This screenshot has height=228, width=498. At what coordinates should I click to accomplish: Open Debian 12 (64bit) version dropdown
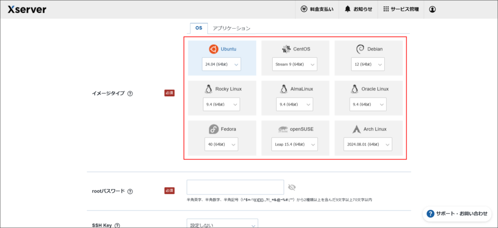point(368,64)
